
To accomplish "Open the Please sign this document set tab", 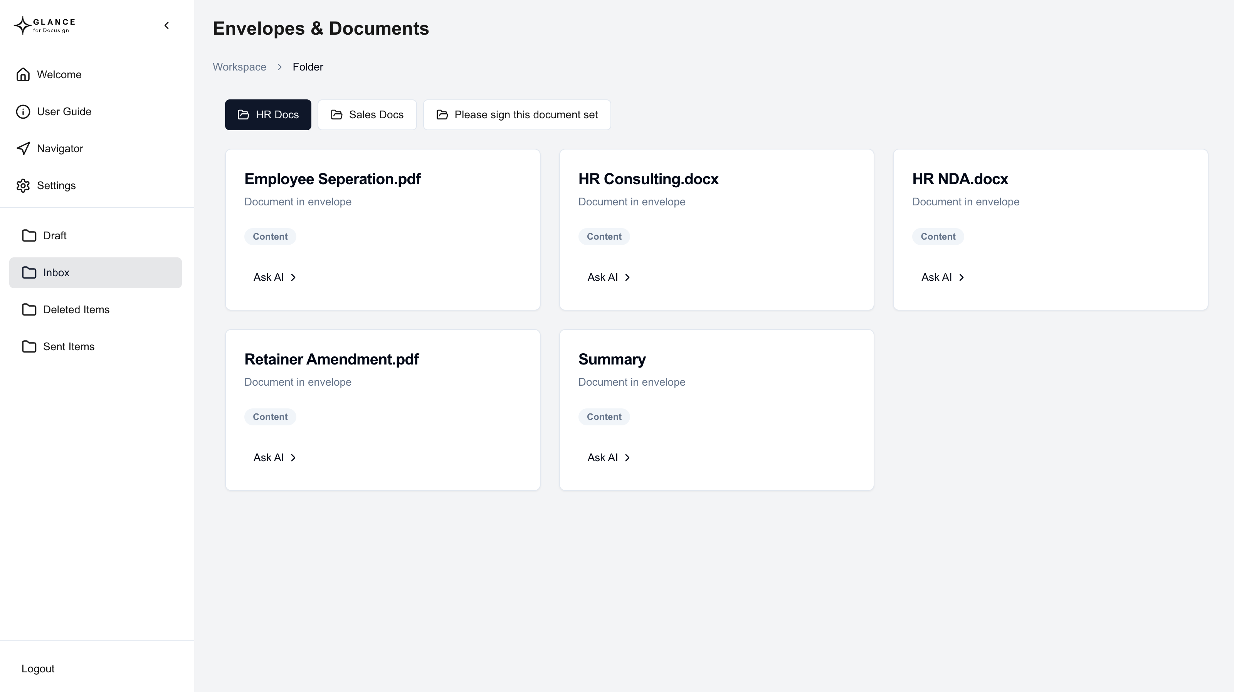I will pyautogui.click(x=516, y=115).
